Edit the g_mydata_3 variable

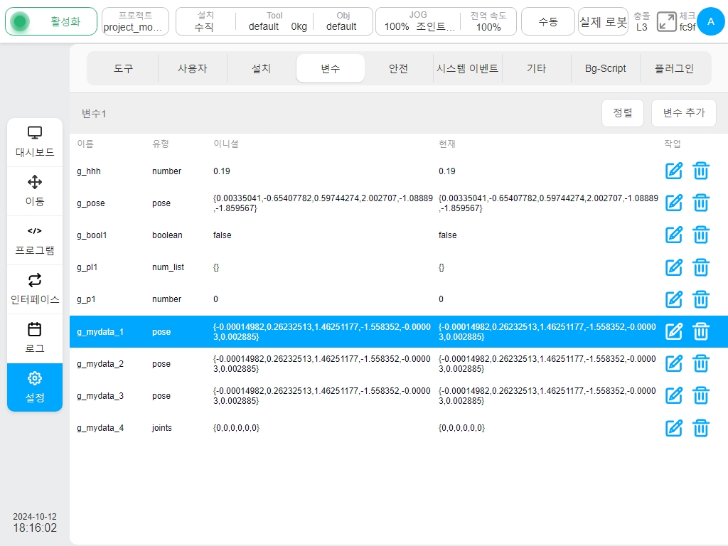coord(674,395)
